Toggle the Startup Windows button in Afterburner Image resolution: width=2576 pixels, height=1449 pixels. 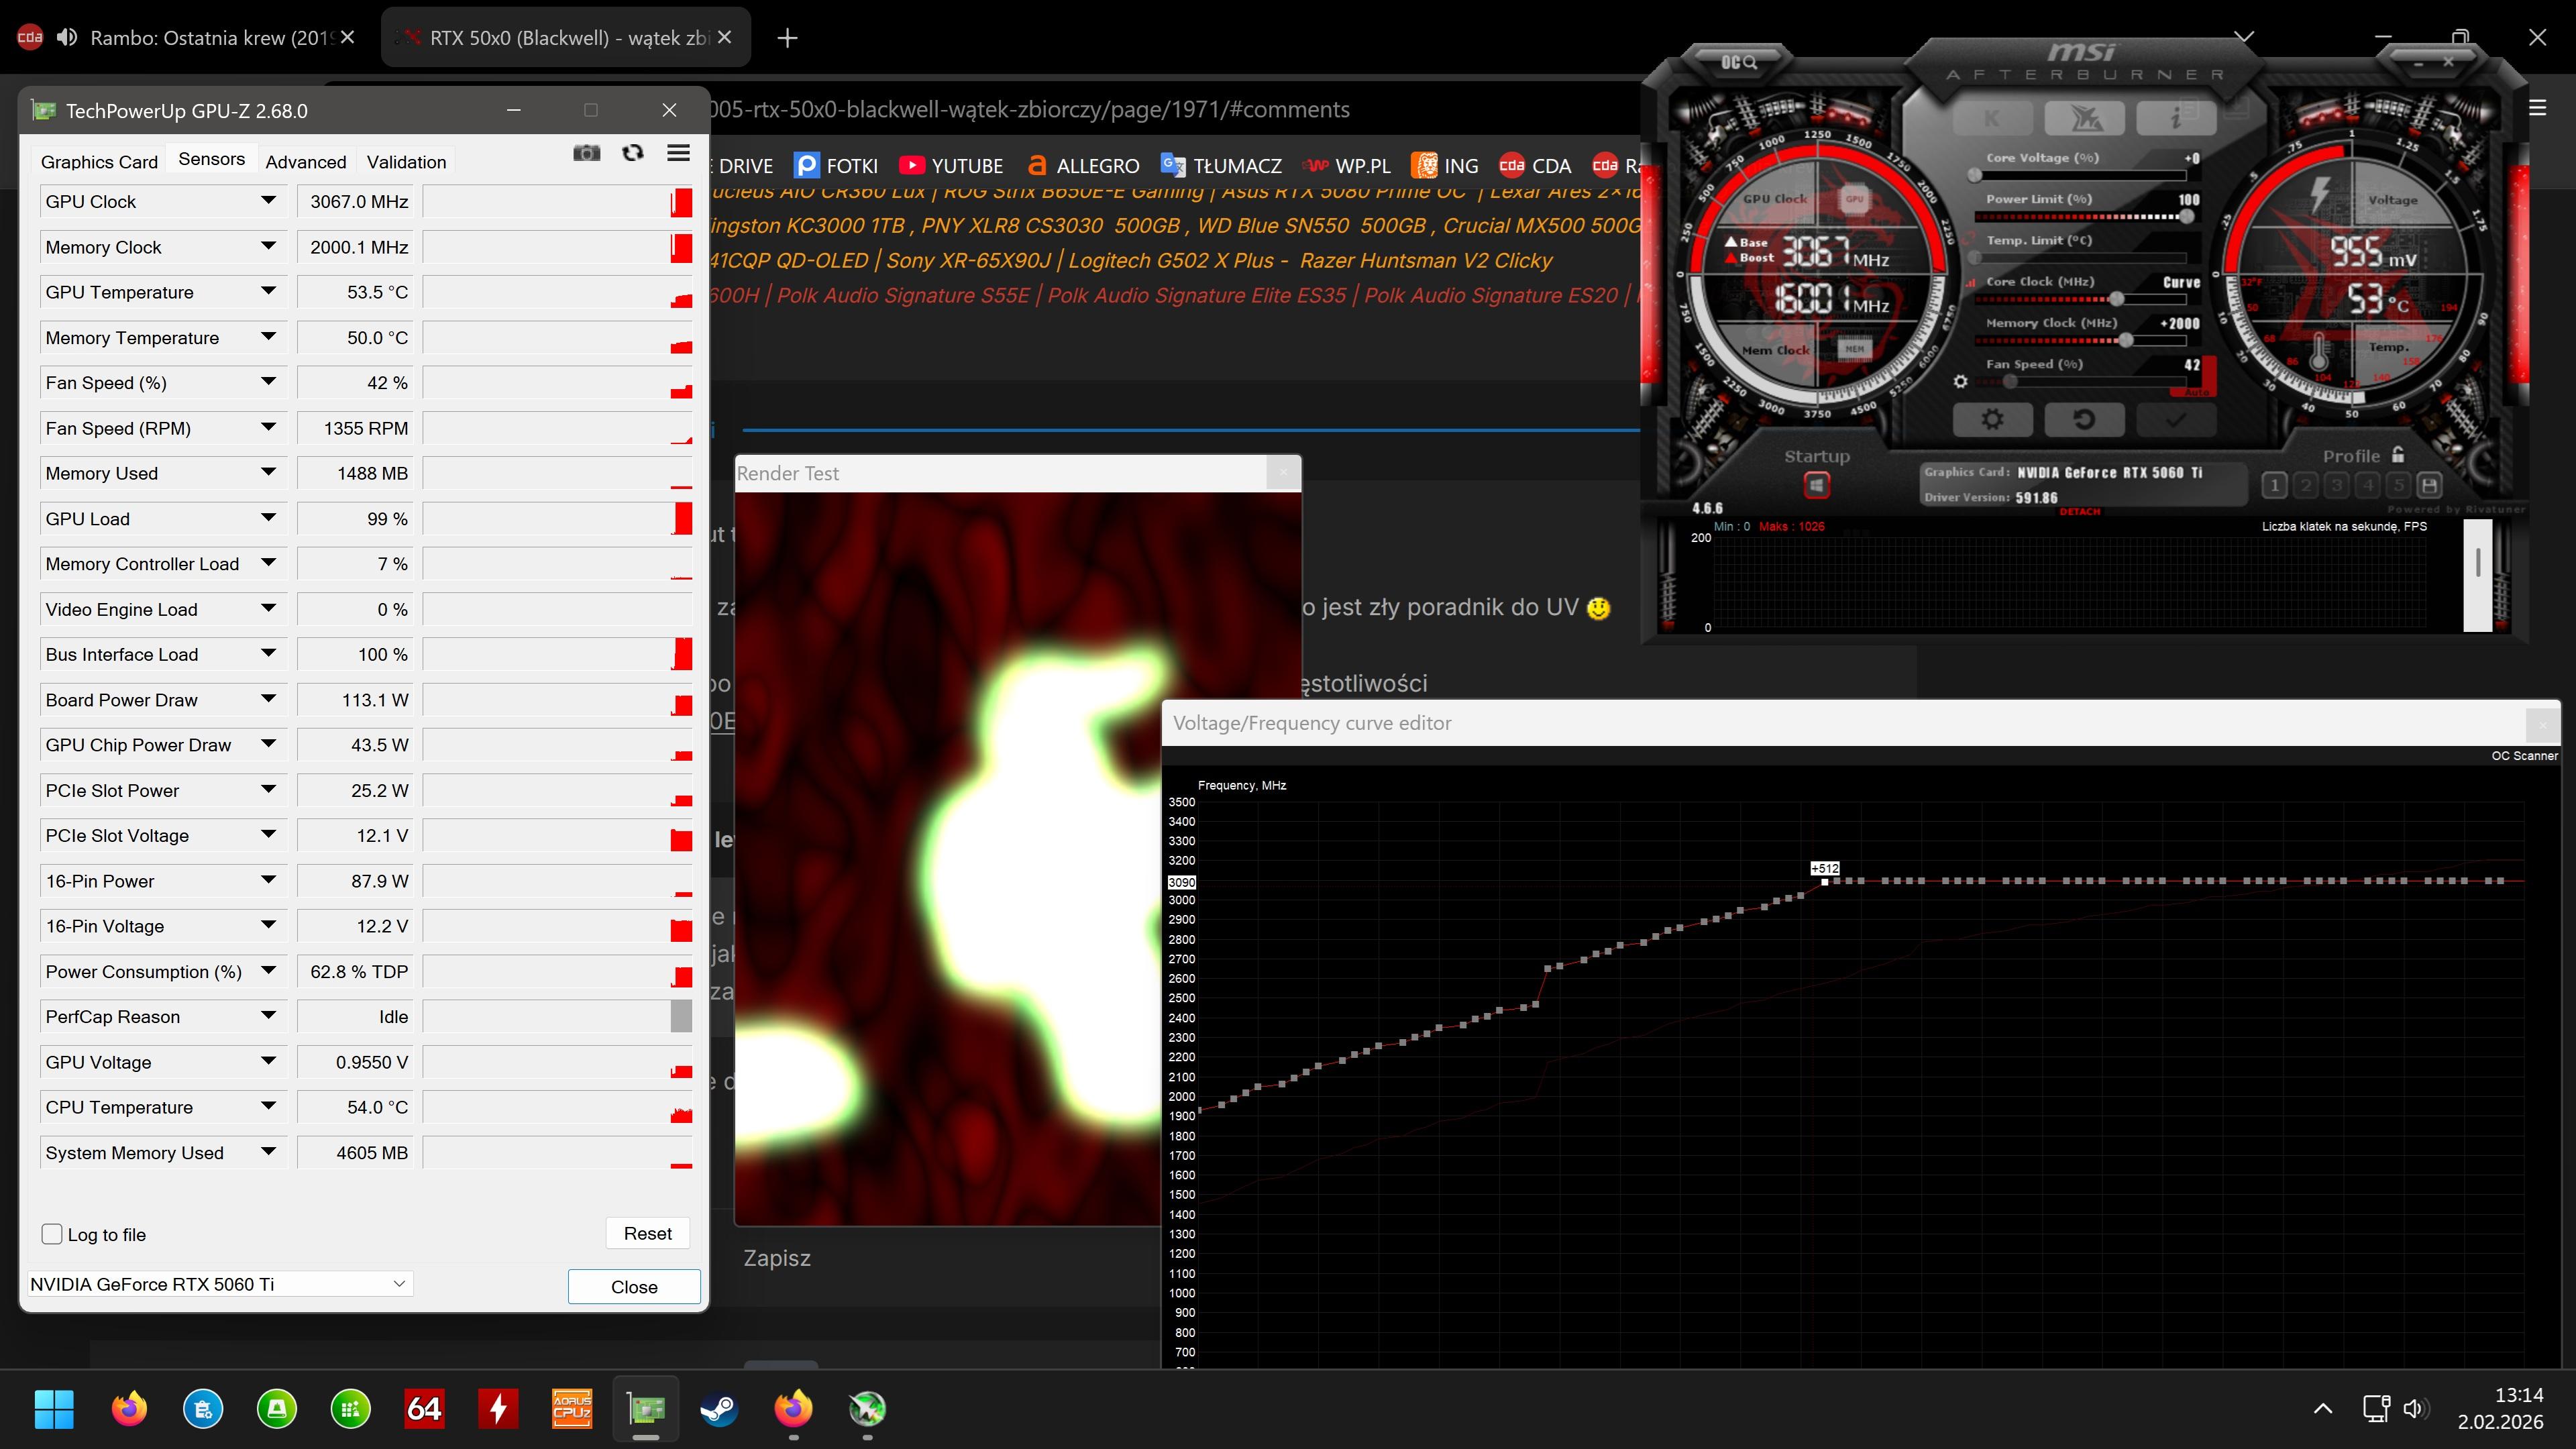pos(1816,486)
